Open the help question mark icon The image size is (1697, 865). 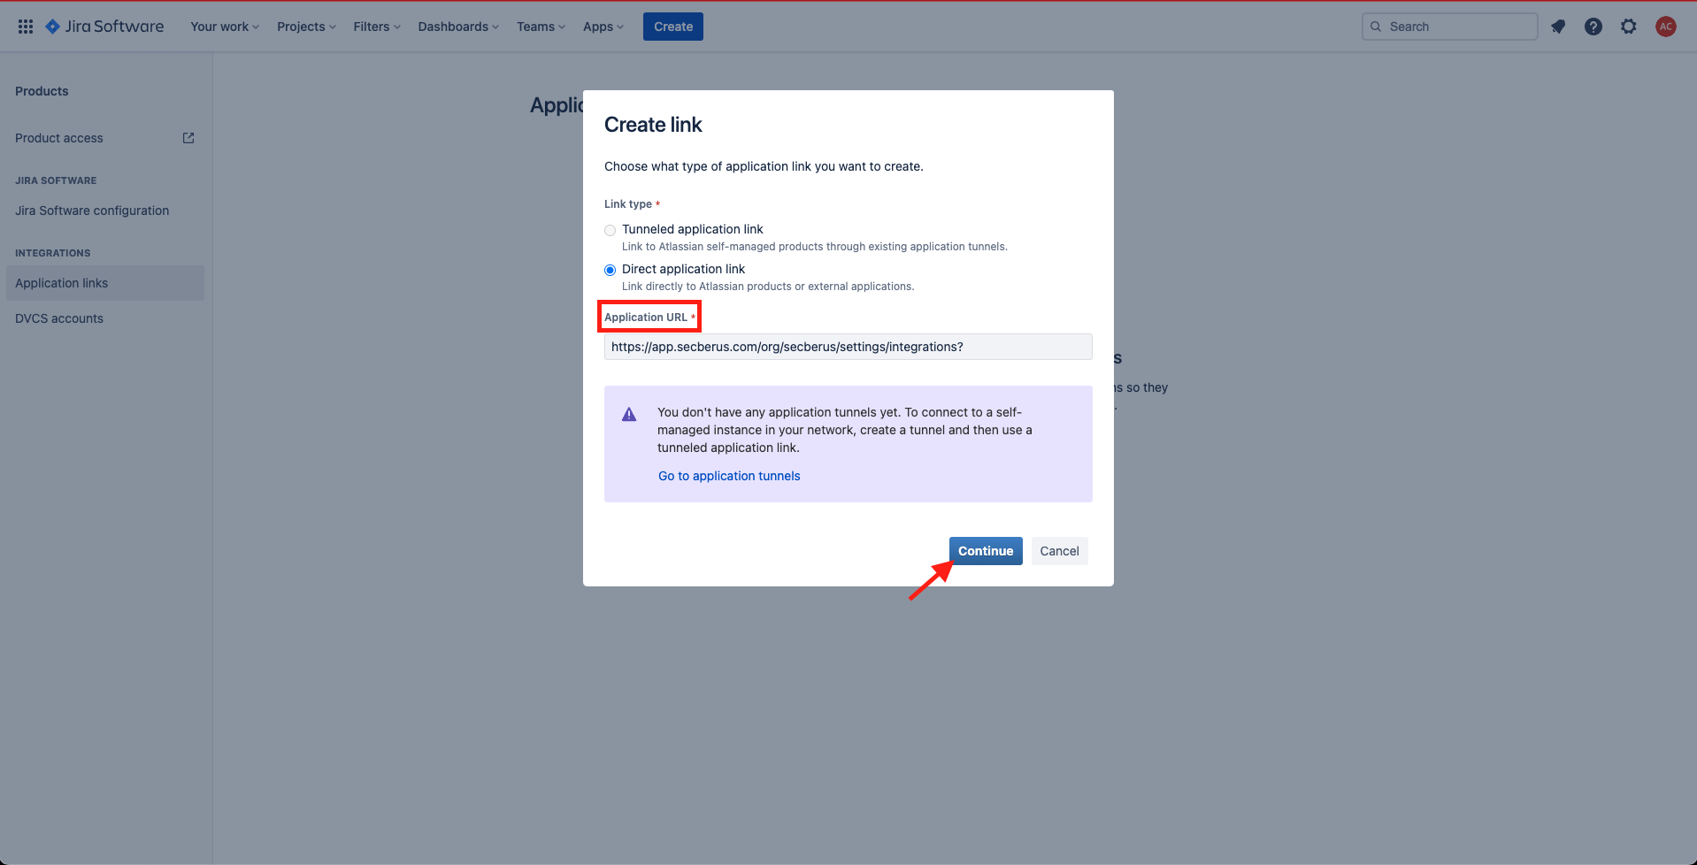click(x=1593, y=27)
